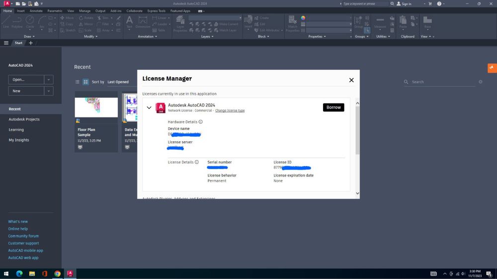Switch Recent files to list view

(x=78, y=82)
